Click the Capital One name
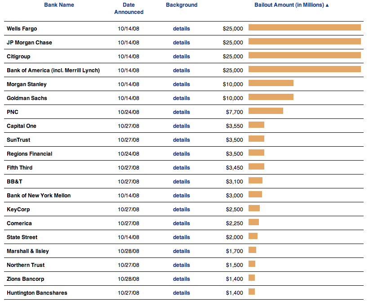The width and height of the screenshot is (369, 301). 22,126
